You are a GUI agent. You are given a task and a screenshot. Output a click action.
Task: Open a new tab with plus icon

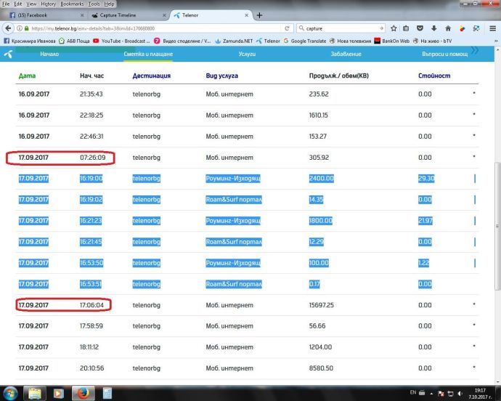260,15
